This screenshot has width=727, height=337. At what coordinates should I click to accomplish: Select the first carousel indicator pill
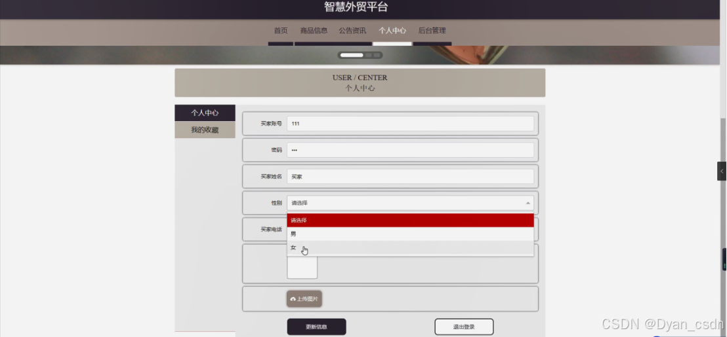tap(352, 55)
